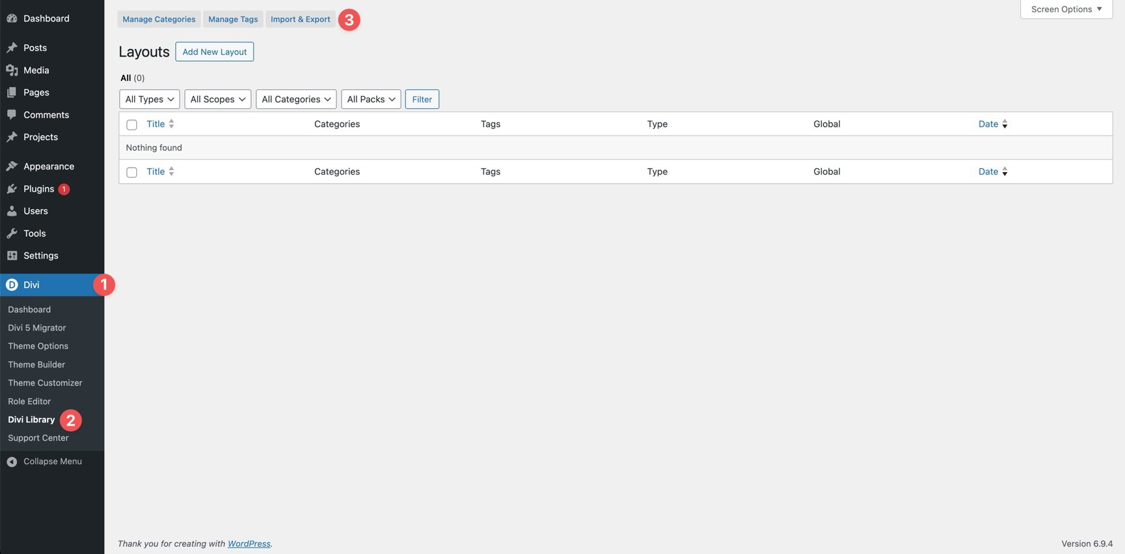Open the Posts menu label
Screen dimensions: 1125x554
pos(35,48)
